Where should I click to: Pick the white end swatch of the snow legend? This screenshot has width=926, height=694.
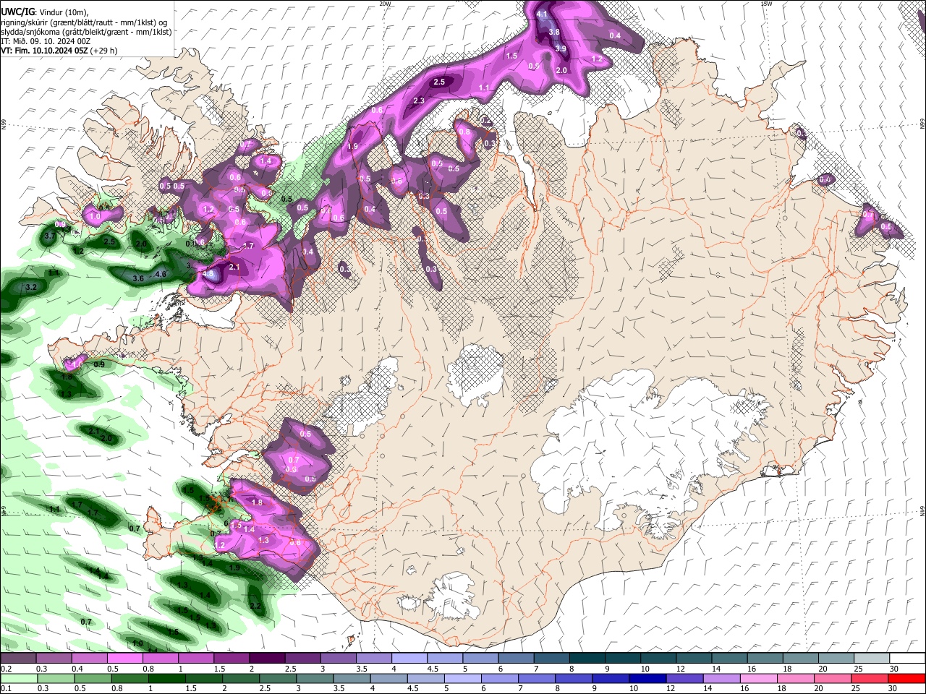[x=907, y=659]
